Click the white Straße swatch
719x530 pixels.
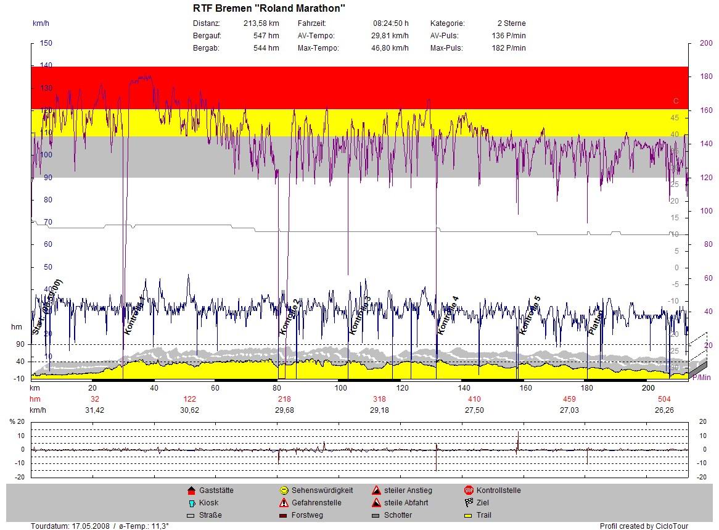click(x=191, y=515)
